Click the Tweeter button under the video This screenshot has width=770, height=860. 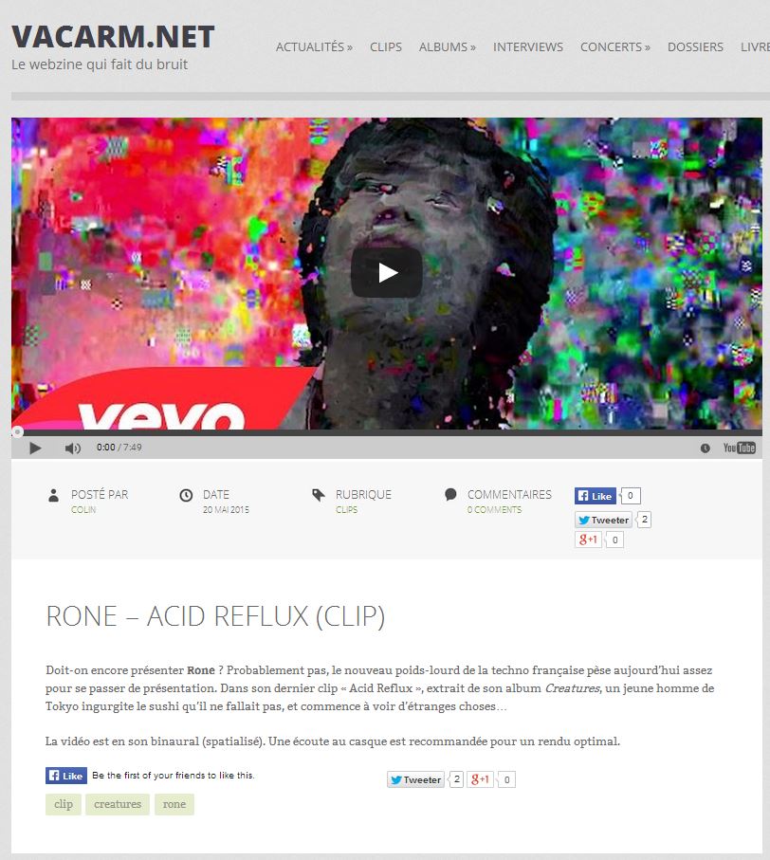point(603,520)
